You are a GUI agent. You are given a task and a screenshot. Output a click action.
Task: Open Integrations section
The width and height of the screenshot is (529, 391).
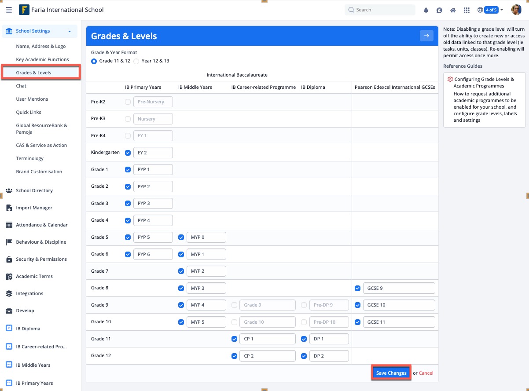(x=29, y=293)
